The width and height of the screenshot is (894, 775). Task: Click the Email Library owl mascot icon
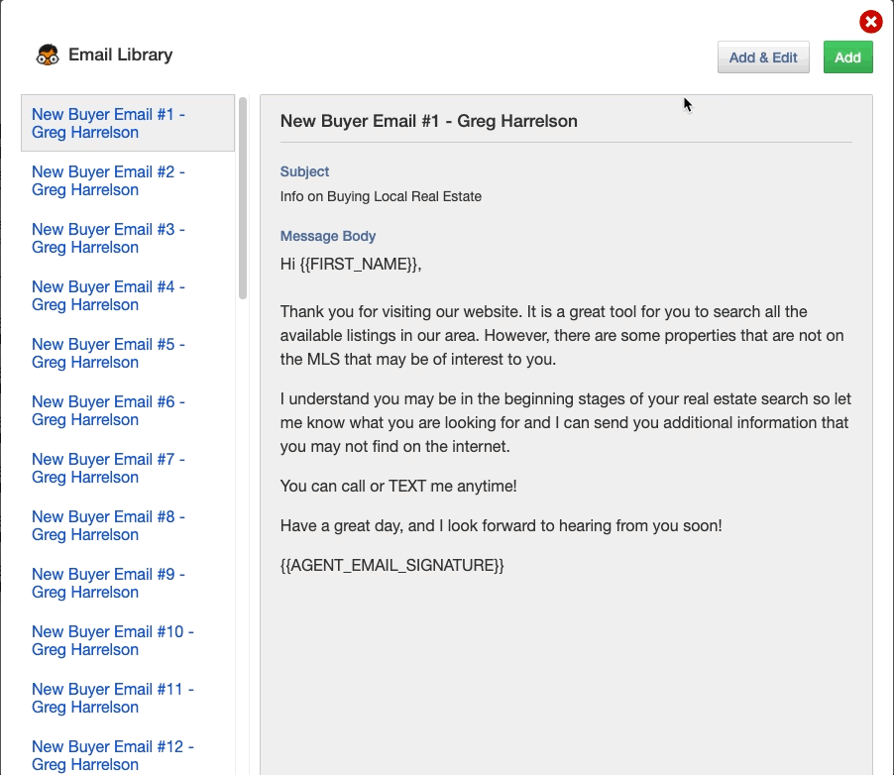48,55
